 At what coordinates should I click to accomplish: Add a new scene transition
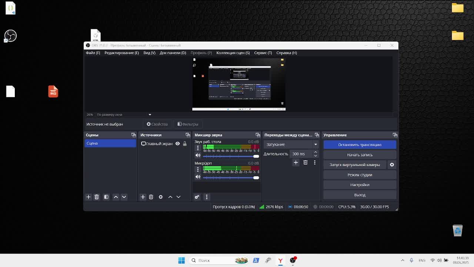coord(296,162)
